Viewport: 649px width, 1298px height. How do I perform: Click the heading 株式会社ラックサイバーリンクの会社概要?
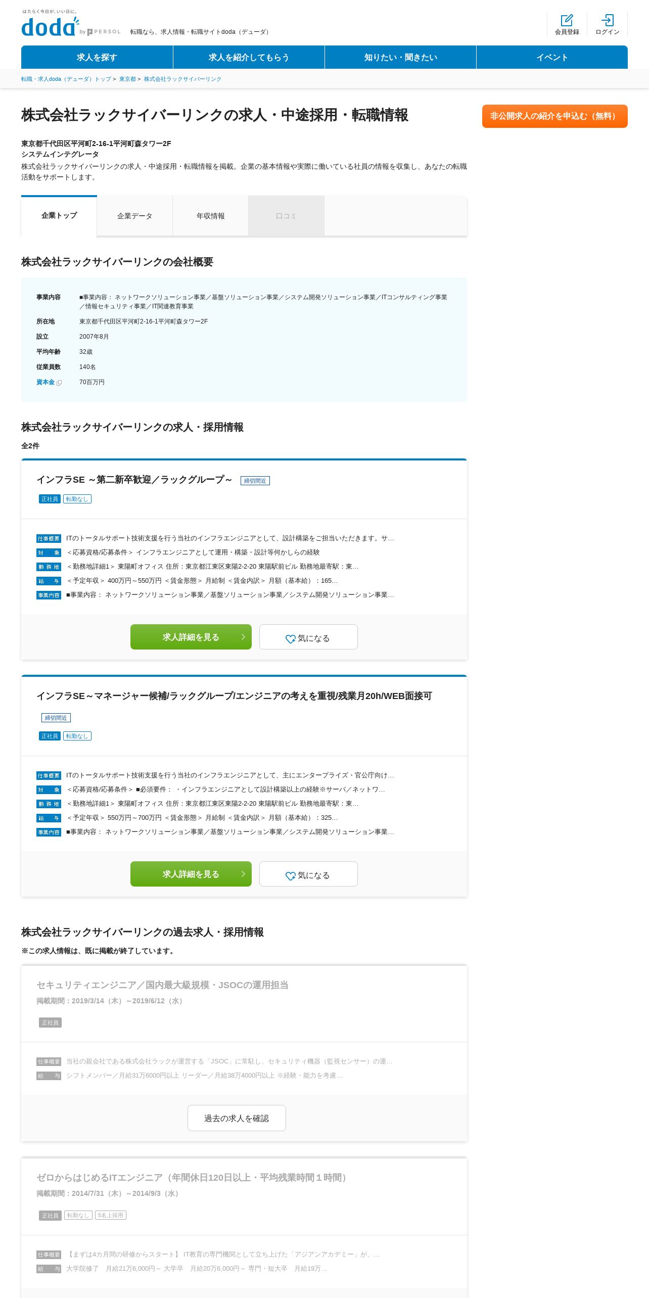(x=117, y=262)
